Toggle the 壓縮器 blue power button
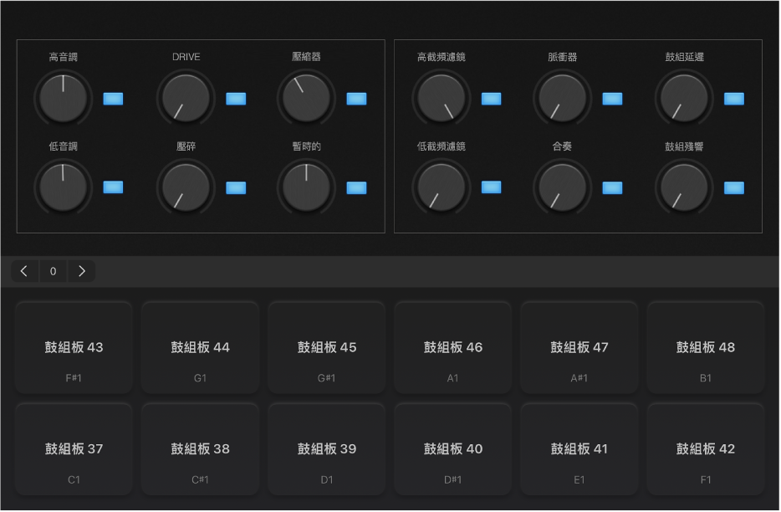 (356, 99)
